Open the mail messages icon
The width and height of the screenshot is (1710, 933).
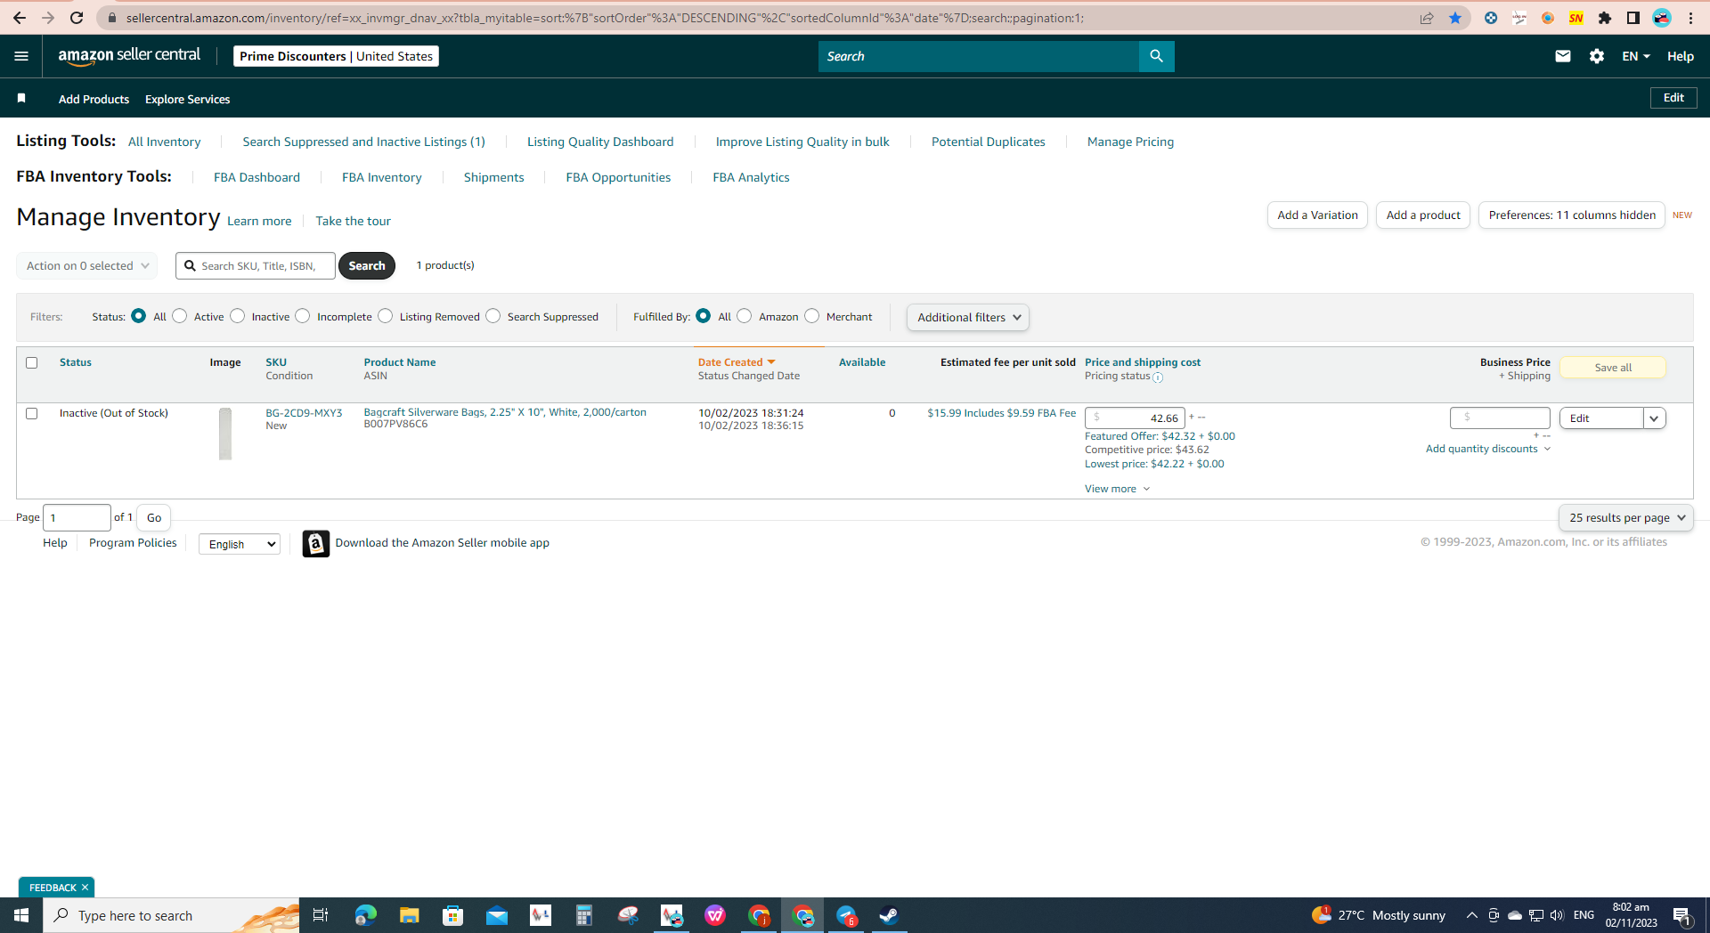coord(1562,56)
